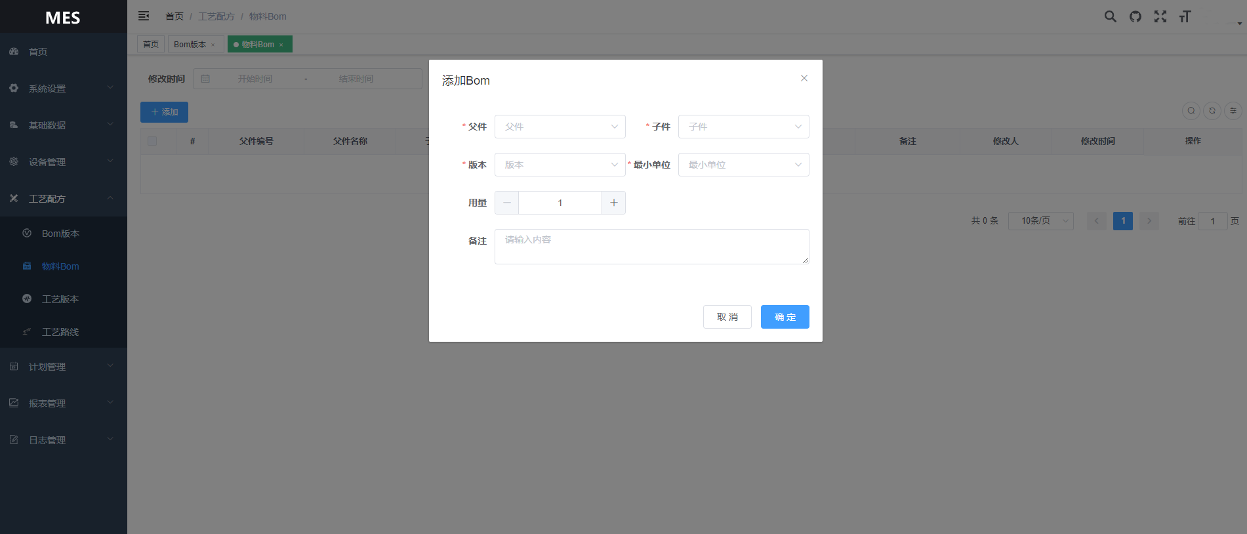Click the 计划管理 calendar icon
This screenshot has width=1247, height=534.
pos(14,366)
